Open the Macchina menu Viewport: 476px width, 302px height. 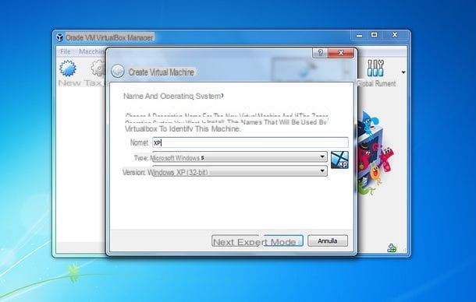click(92, 51)
